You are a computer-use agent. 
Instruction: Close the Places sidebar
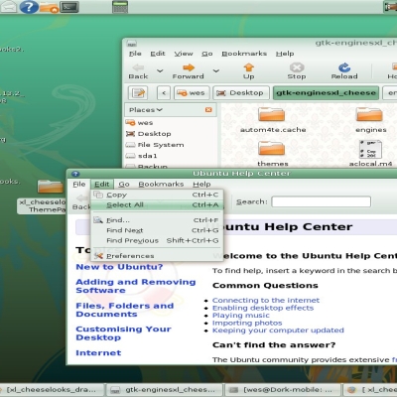208,110
